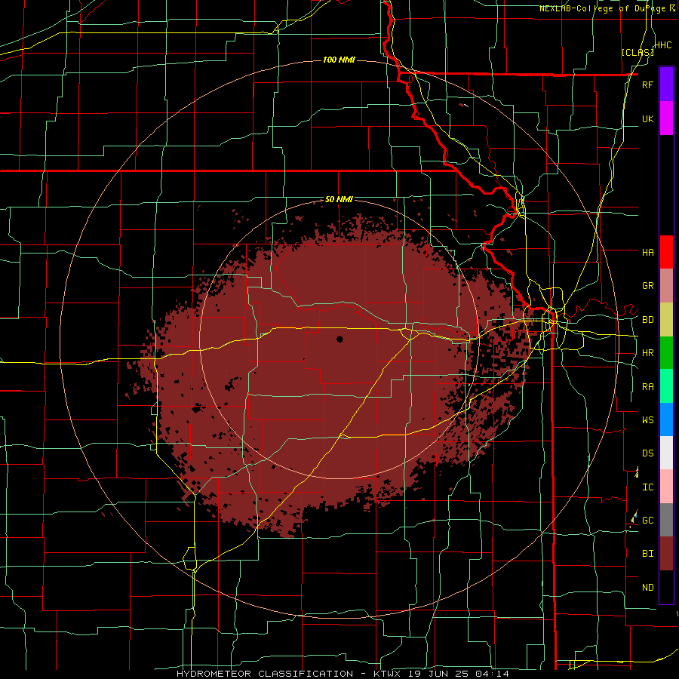Select the ND black legend swatch
679x679 pixels.
(x=666, y=587)
